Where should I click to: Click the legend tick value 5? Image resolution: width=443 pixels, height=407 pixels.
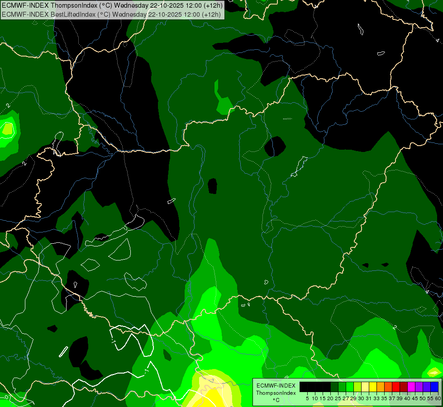[307, 398]
